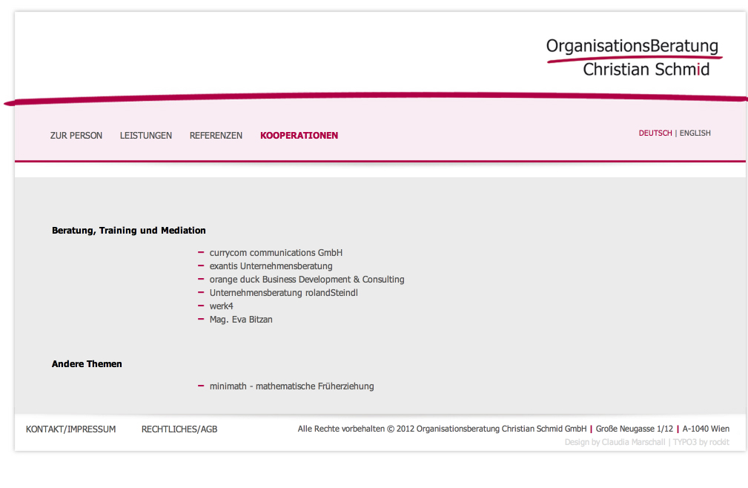The width and height of the screenshot is (748, 488).
Task: Go to the Leistungen page
Action: [x=146, y=136]
